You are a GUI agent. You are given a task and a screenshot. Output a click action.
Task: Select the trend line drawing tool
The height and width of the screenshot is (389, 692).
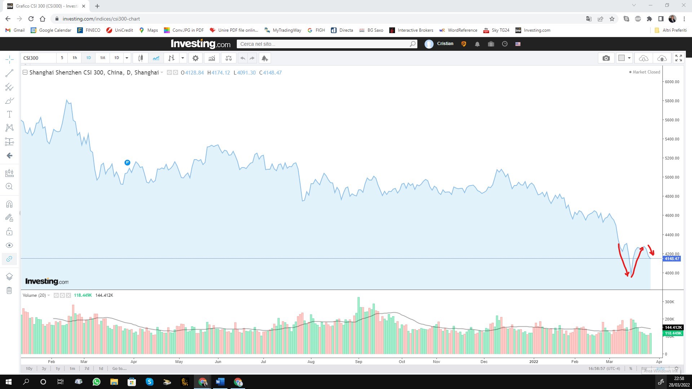(9, 73)
